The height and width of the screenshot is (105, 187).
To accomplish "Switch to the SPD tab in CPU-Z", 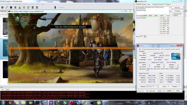I will point(162,49).
